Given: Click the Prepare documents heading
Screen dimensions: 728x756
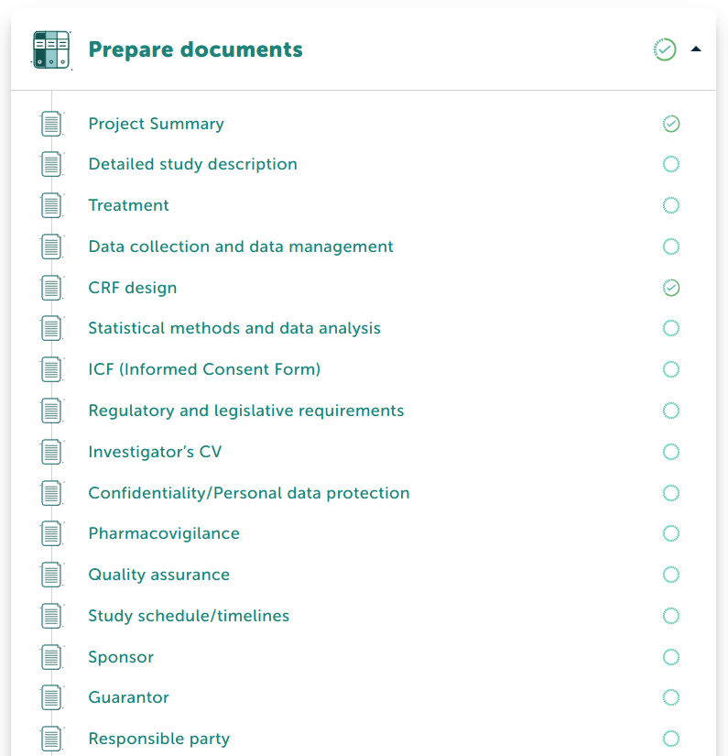Looking at the screenshot, I should coord(196,49).
